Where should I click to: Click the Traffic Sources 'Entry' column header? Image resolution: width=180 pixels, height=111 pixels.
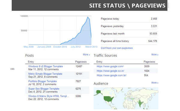99,62
